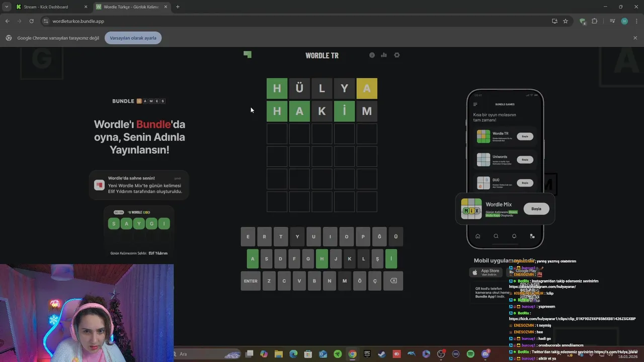Dismiss the default browser infobar
The width and height of the screenshot is (644, 362).
pyautogui.click(x=635, y=38)
